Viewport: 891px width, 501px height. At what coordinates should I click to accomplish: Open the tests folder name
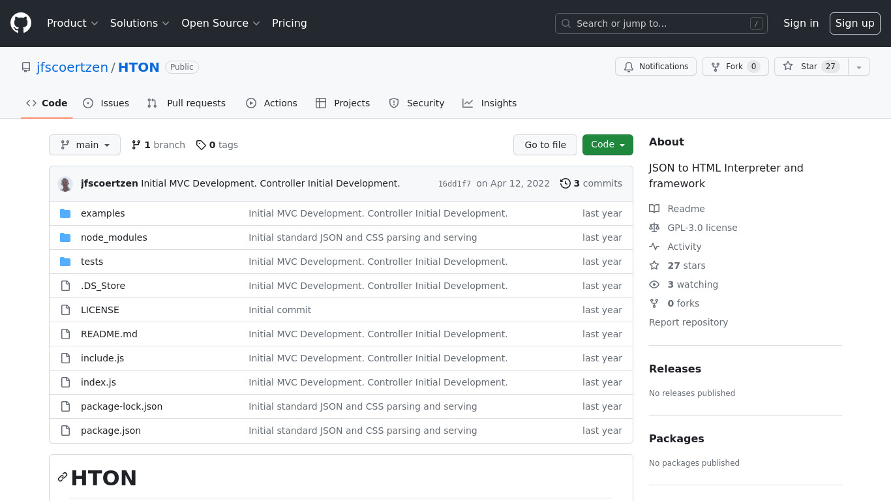(92, 262)
